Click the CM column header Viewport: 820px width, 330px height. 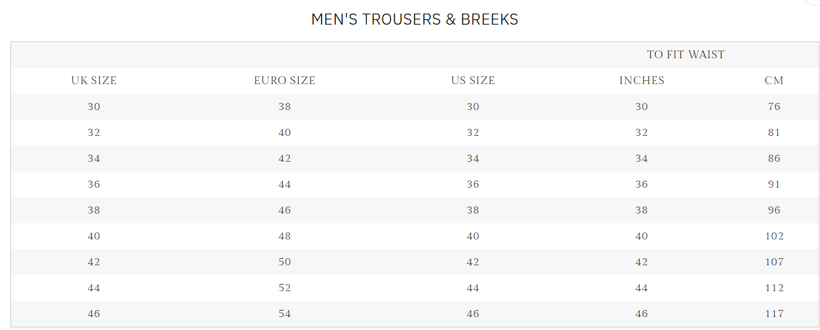click(x=774, y=81)
